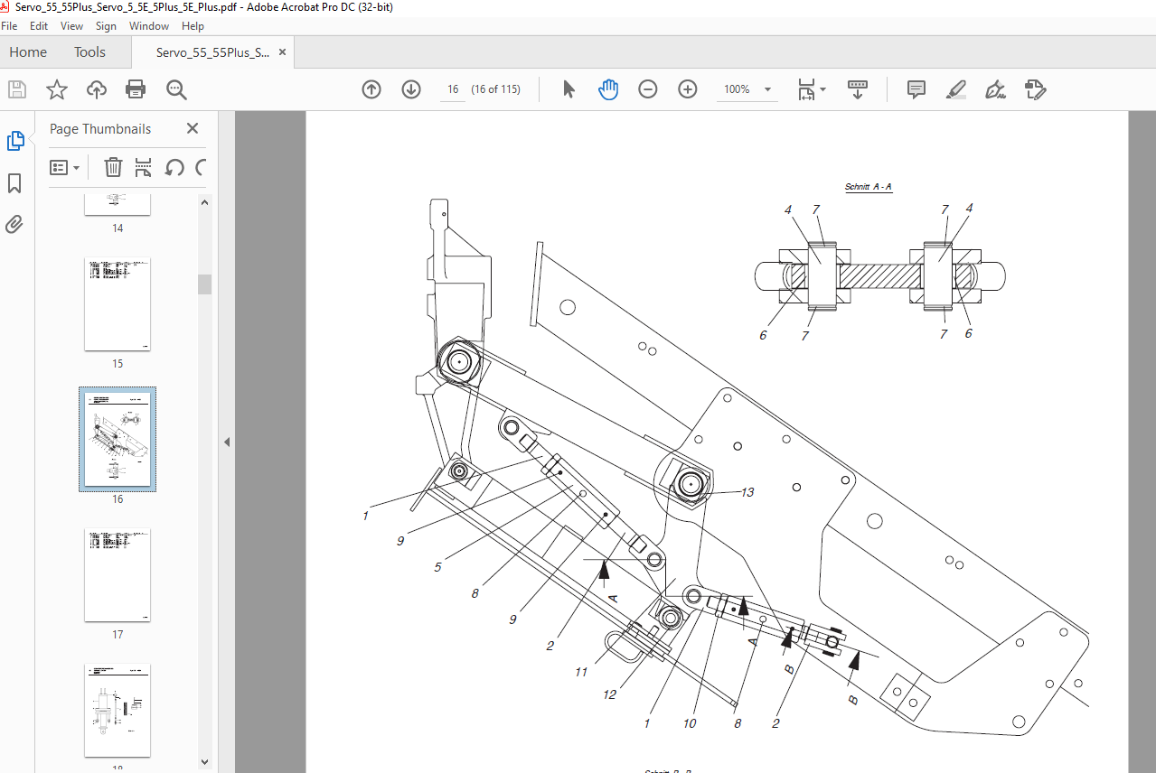Select the Servo_55_55Plus document tab
Viewport: 1156px width, 773px height.
coord(212,52)
